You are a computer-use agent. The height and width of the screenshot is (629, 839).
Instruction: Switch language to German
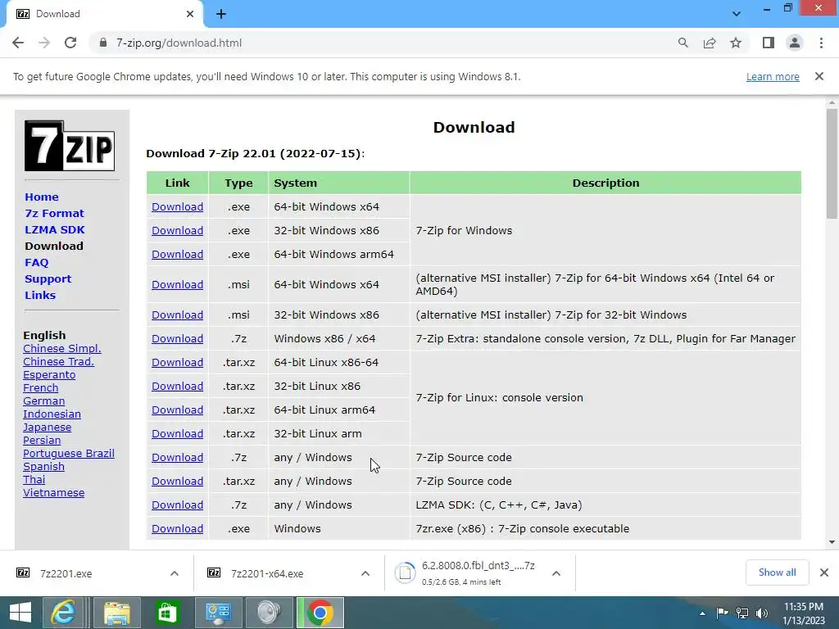44,401
